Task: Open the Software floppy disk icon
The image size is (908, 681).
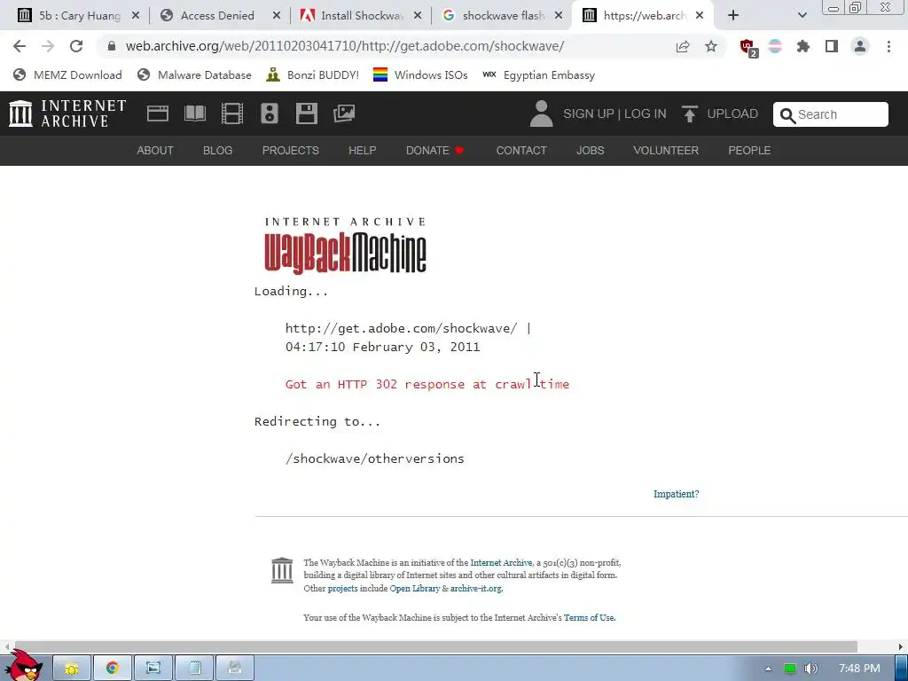Action: pos(306,113)
